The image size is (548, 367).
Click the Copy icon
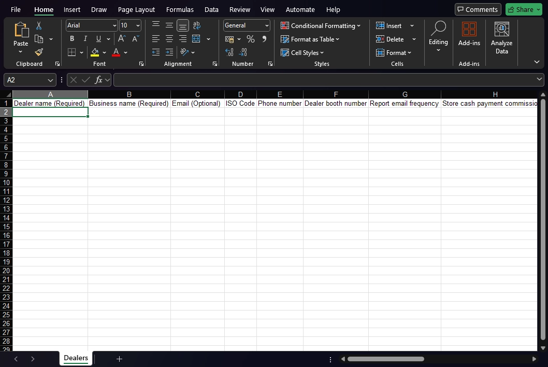pos(39,39)
